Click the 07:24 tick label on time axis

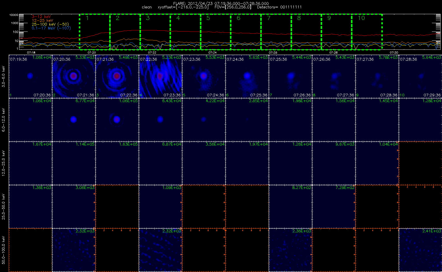[212, 52]
